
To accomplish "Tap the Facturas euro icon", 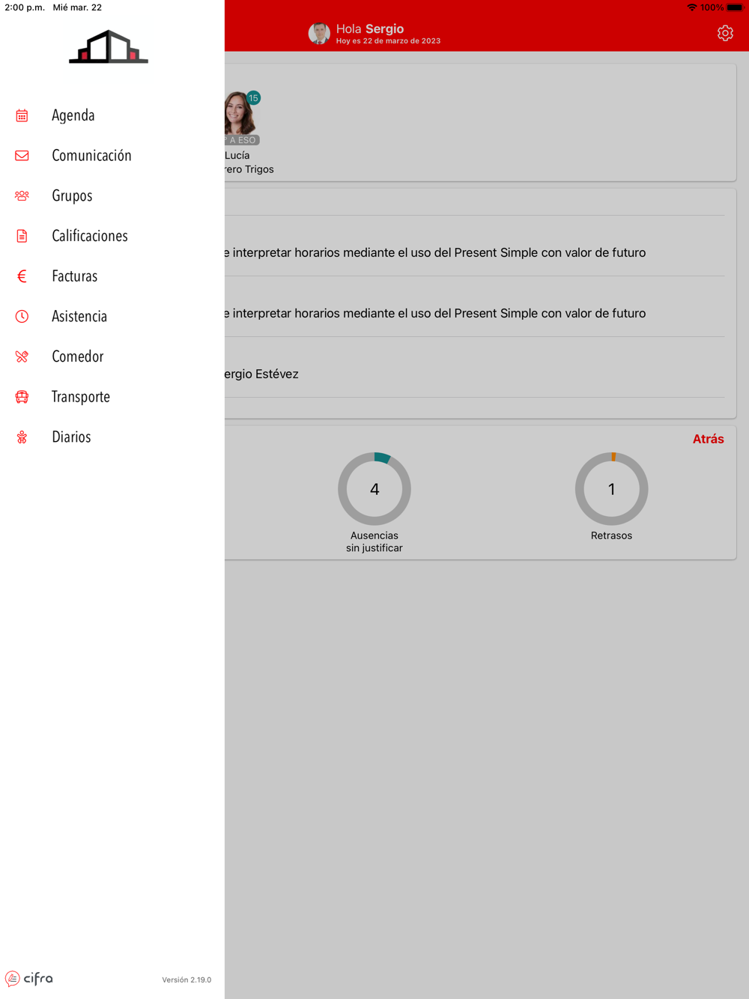I will pos(22,276).
